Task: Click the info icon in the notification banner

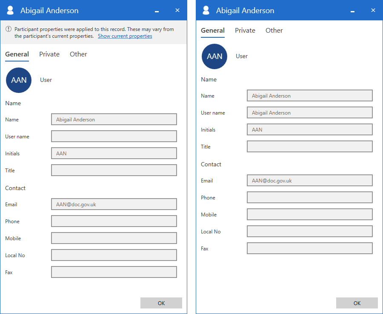Action: 9,29
